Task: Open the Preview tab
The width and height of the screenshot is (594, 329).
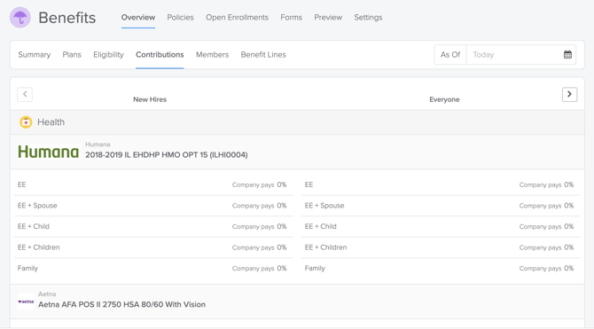Action: point(328,18)
